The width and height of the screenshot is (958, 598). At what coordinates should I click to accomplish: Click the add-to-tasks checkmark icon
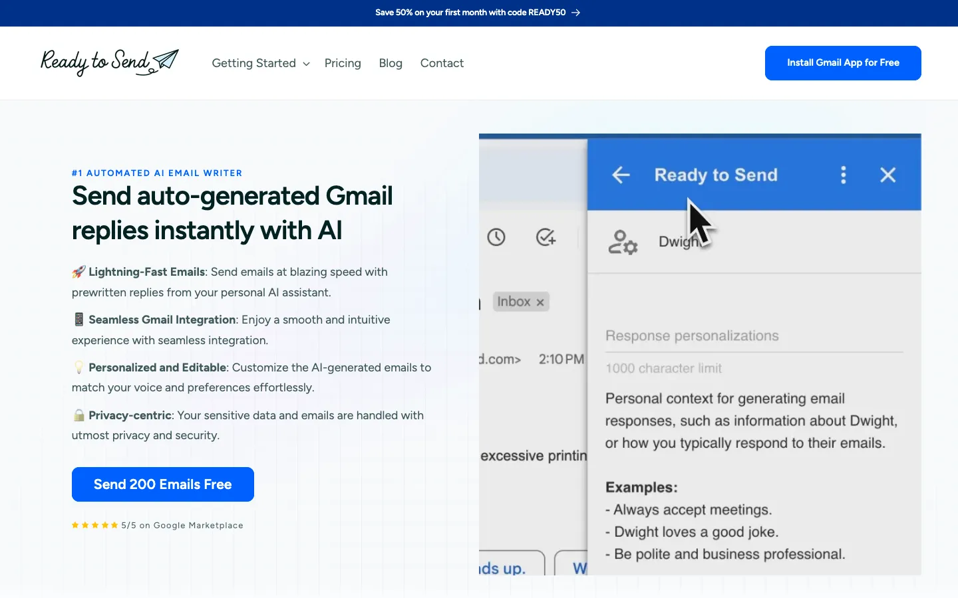[x=546, y=237]
